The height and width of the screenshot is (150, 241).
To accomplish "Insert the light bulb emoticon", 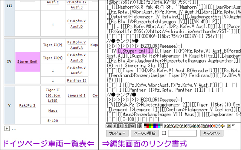I will click(223, 126).
